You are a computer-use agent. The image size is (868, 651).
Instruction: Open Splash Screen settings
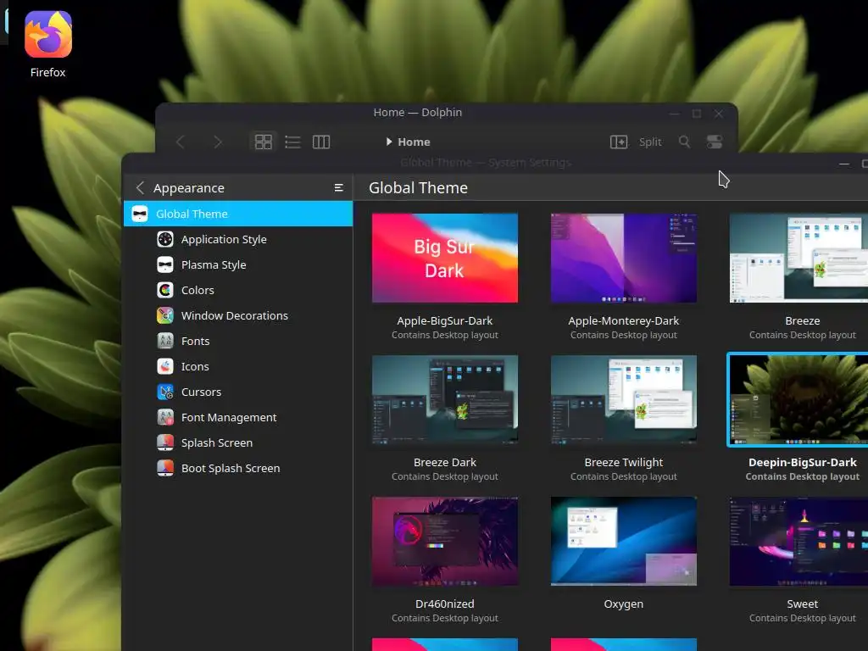point(238,442)
